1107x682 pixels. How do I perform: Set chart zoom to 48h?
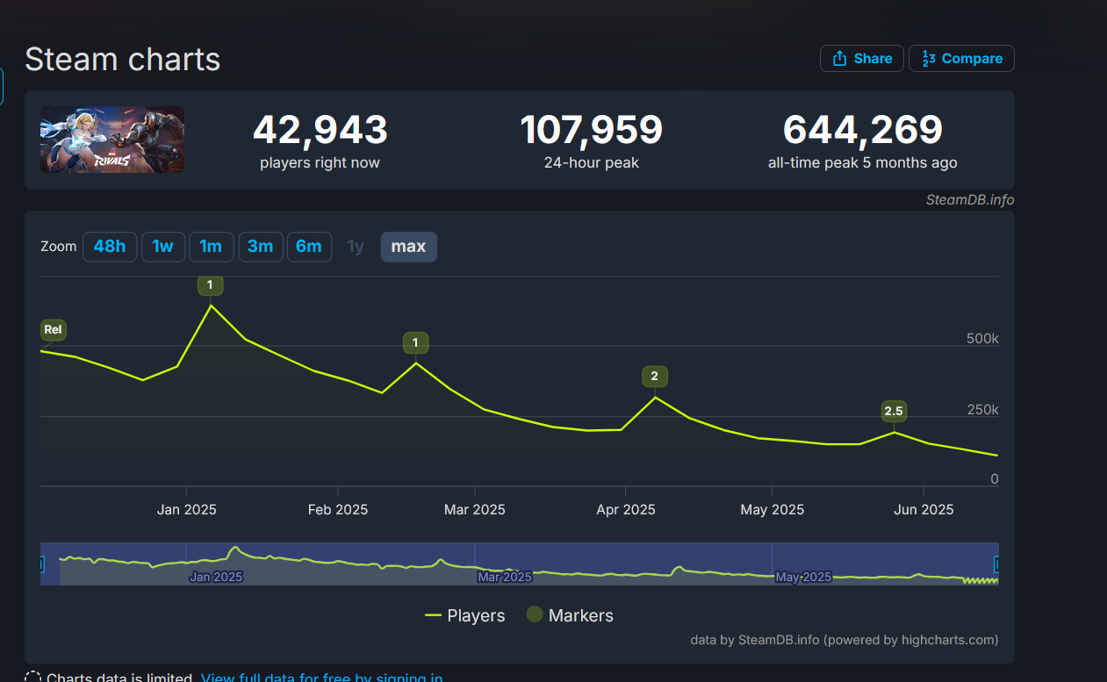click(x=110, y=247)
